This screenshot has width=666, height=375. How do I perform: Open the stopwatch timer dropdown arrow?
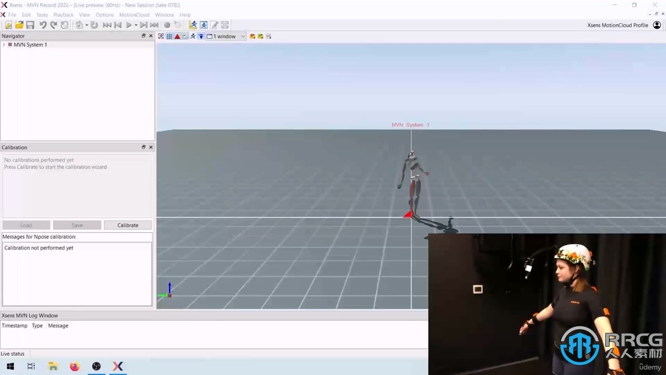pos(86,25)
